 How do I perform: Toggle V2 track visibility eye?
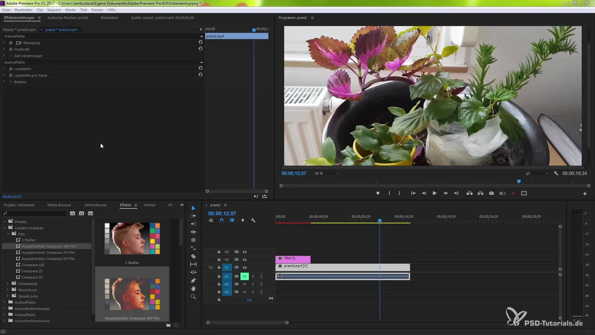click(x=245, y=260)
